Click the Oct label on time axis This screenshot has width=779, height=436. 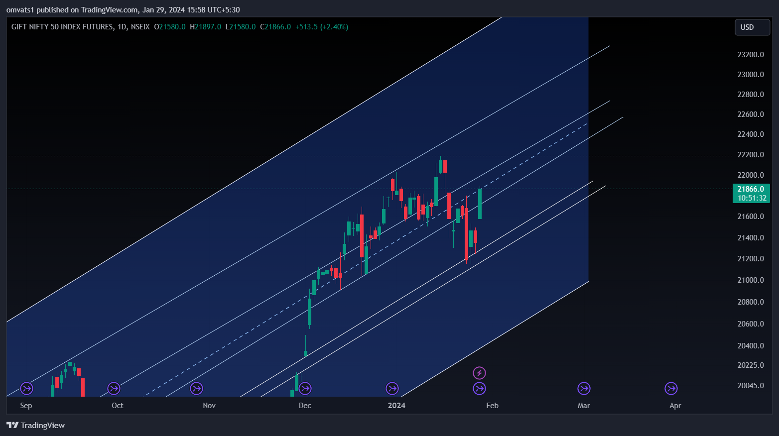tap(118, 406)
